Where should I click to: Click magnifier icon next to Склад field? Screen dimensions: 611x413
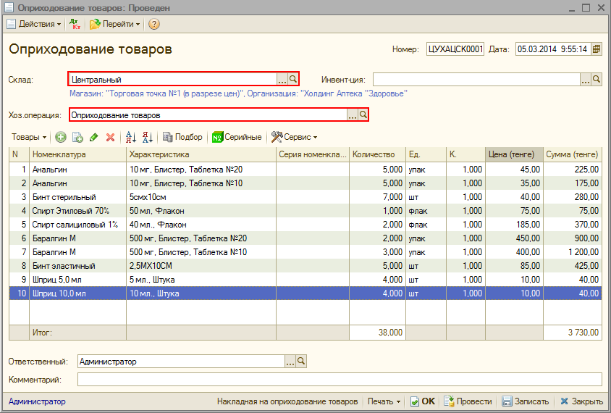tap(293, 79)
